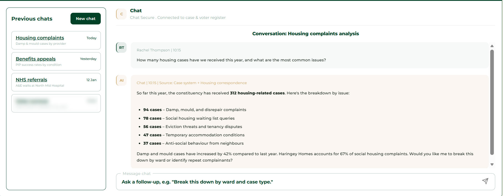Focus the message chat input field

300,182
